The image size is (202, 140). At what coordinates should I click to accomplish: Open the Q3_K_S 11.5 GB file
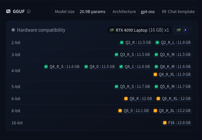132,54
